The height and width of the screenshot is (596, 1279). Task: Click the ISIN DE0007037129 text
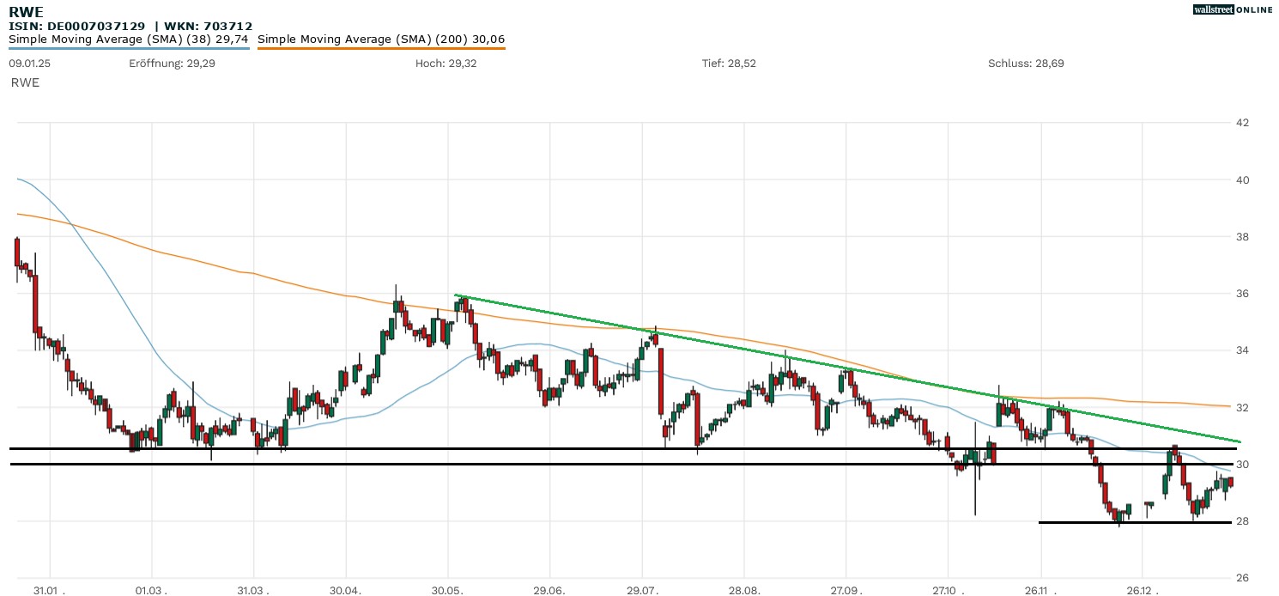tap(76, 27)
